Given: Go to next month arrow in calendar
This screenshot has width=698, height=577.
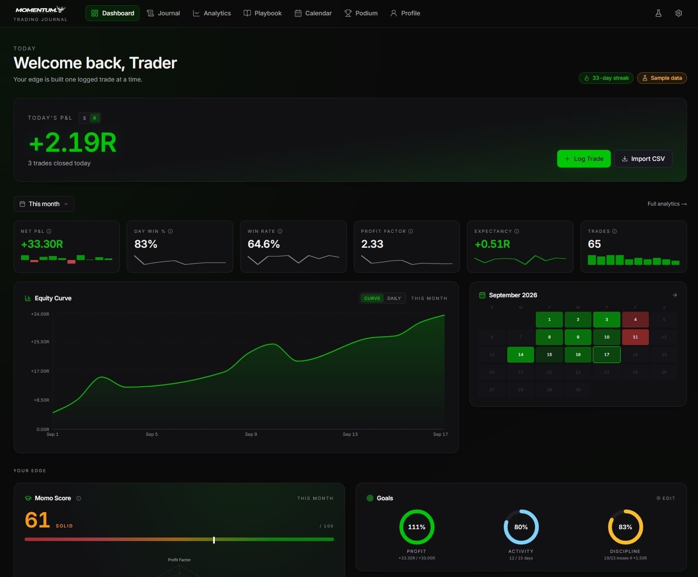Looking at the screenshot, I should (675, 295).
